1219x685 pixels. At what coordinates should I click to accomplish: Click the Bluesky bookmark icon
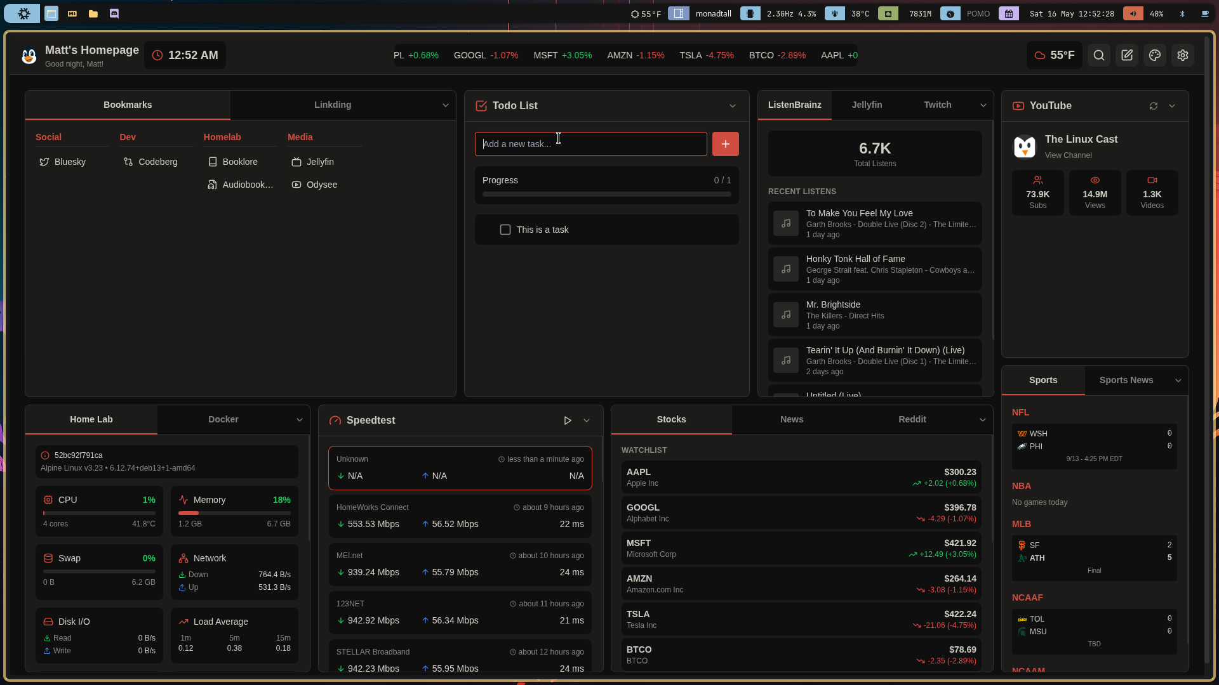pos(44,162)
